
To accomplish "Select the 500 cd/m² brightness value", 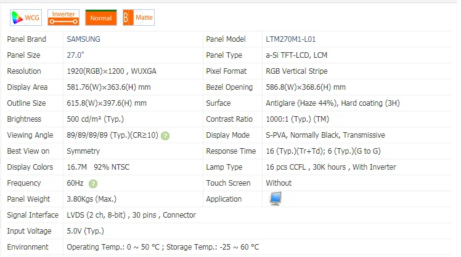I will (96, 119).
